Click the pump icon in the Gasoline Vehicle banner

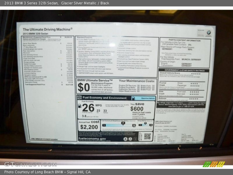tap(133, 98)
